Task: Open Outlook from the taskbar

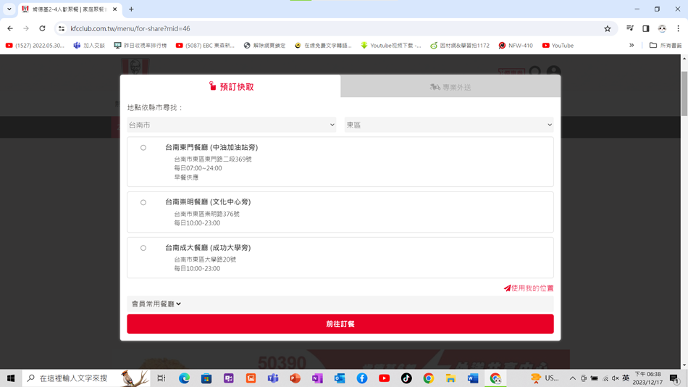Action: coord(340,378)
